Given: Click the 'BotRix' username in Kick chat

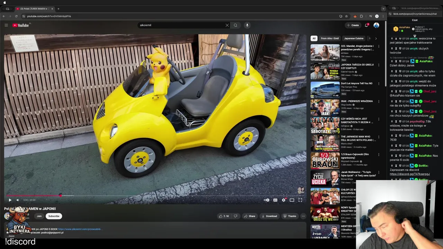Looking at the screenshot, I should [x=424, y=166].
